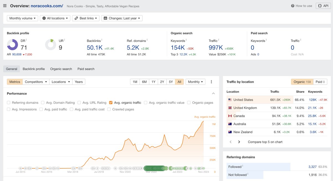Open the chart more options icon
333x181 pixels.
(x=211, y=82)
